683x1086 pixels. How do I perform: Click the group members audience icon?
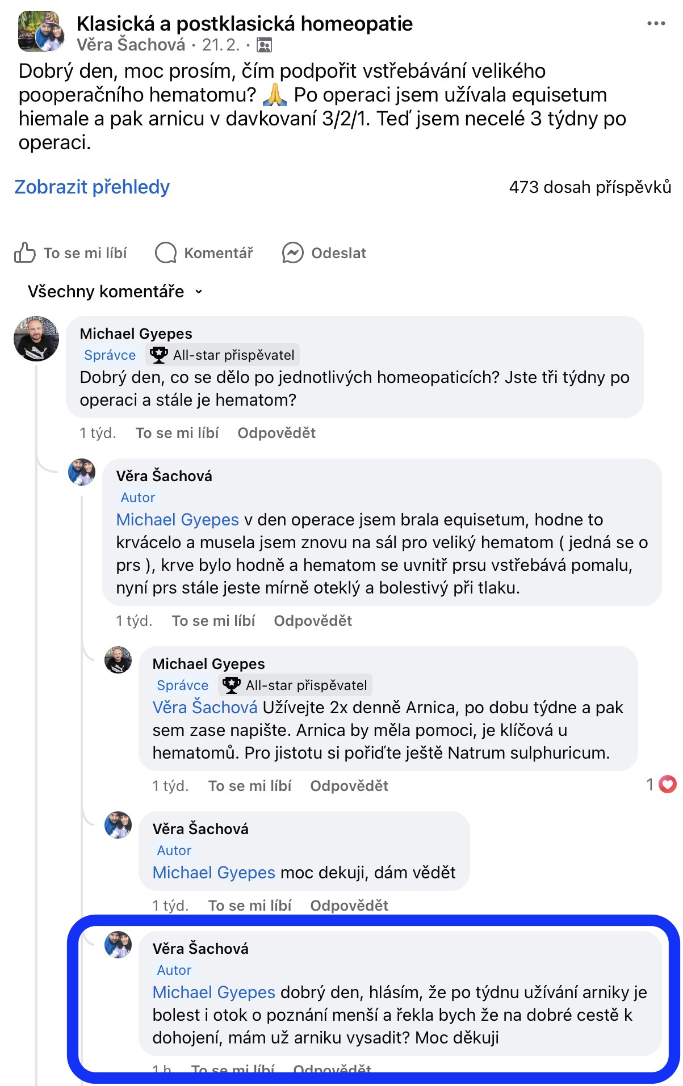pyautogui.click(x=265, y=45)
